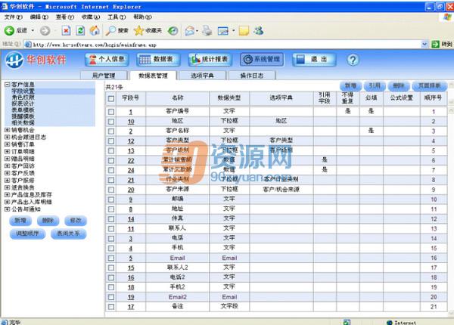Click the green Go arrow icon
Screen dimensions: 454x325
coord(435,45)
